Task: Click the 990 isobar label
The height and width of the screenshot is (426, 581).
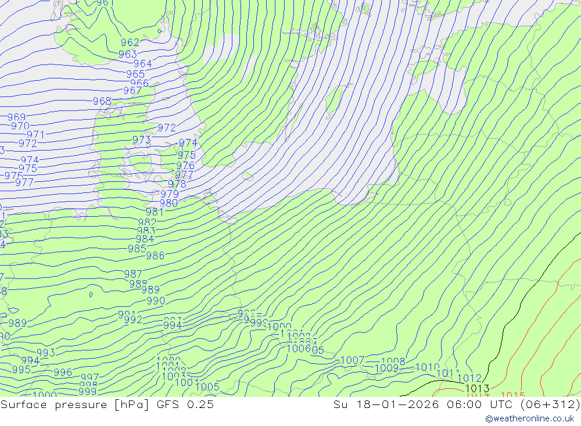Action: click(156, 301)
